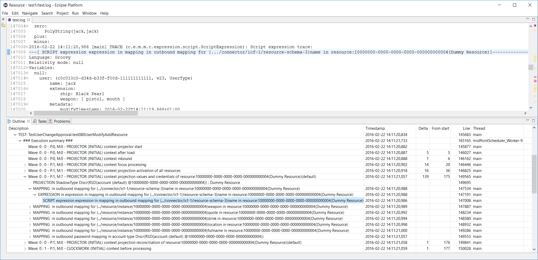
Task: Click the Timestamp column header
Action: (375, 128)
